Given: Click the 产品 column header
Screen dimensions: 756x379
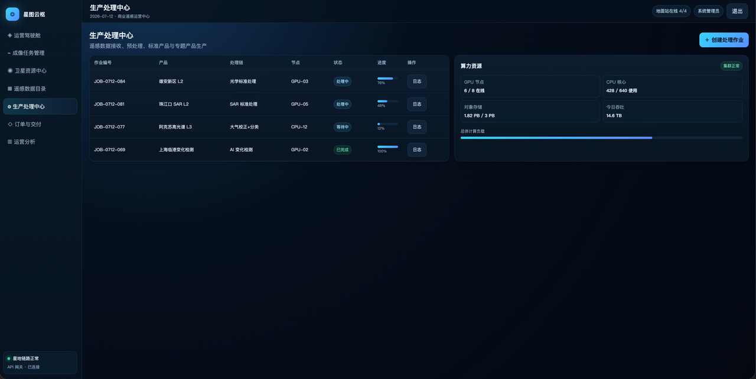Looking at the screenshot, I should pos(163,63).
